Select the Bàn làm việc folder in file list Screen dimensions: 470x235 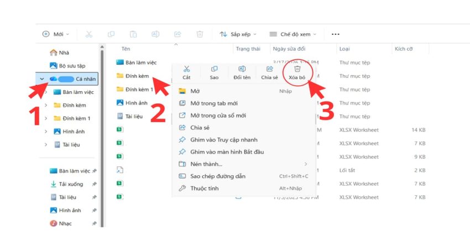pyautogui.click(x=137, y=62)
